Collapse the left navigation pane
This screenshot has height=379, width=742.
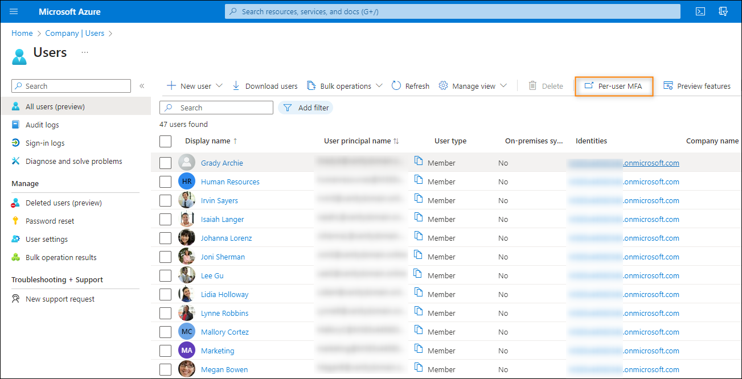pos(142,86)
